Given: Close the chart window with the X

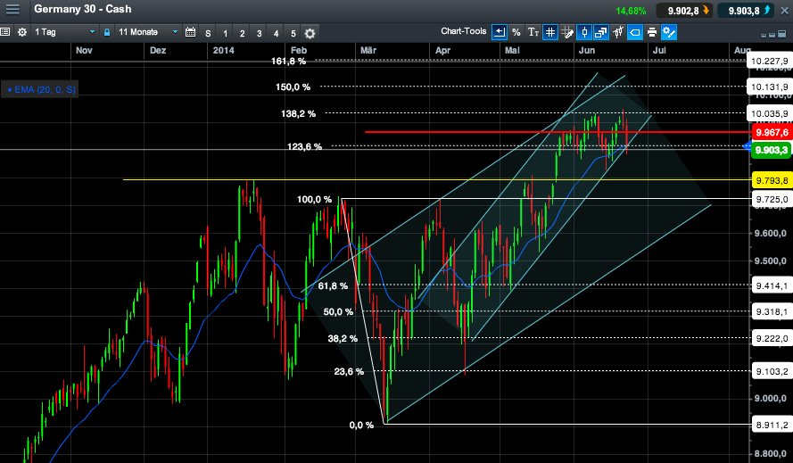Looking at the screenshot, I should (x=784, y=11).
